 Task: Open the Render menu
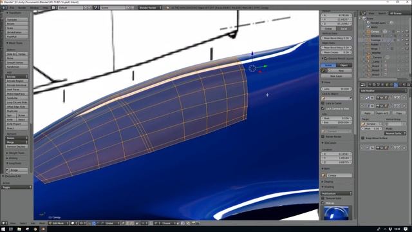[x=22, y=8]
